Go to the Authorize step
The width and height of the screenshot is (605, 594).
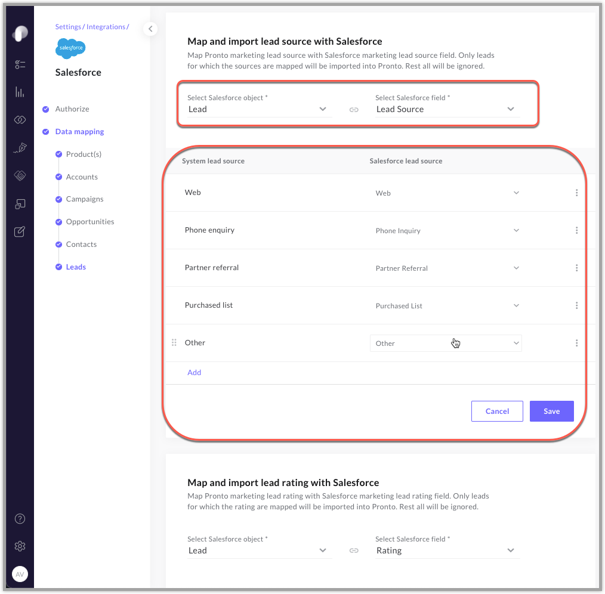72,109
